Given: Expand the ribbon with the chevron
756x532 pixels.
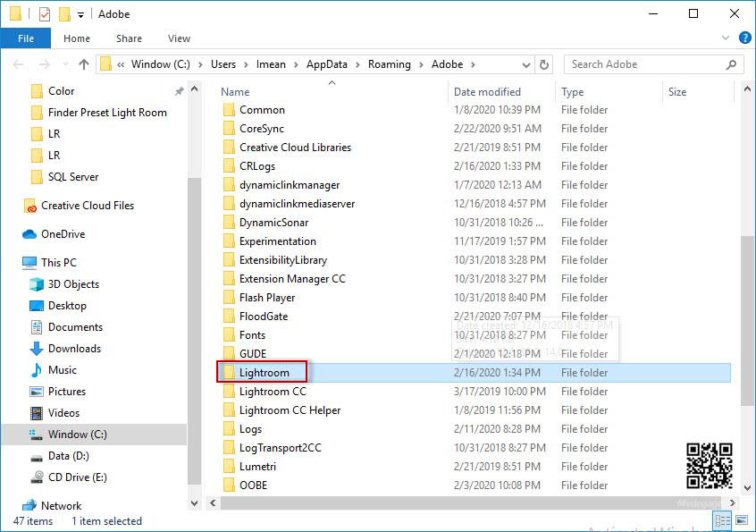Looking at the screenshot, I should pos(725,38).
